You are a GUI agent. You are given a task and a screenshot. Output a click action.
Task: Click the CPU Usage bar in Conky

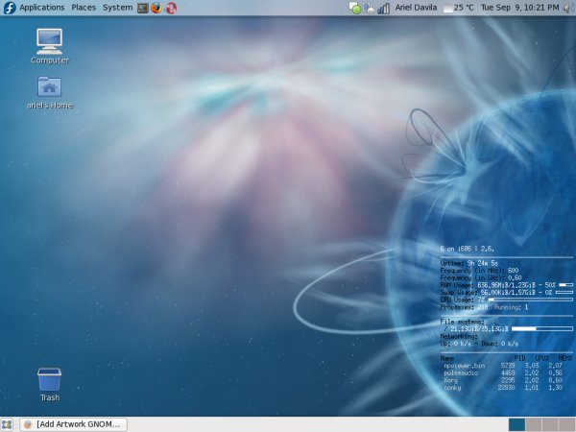click(x=530, y=300)
